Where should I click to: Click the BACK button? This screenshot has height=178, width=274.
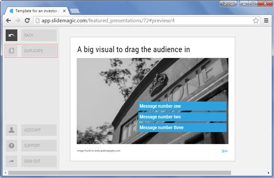click(39, 35)
